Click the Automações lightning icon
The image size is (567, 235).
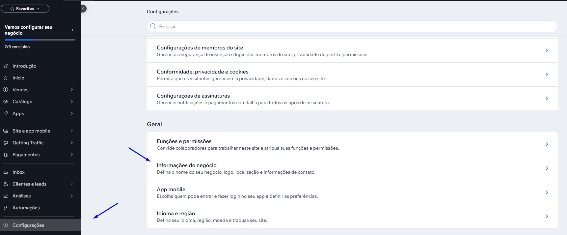click(6, 208)
